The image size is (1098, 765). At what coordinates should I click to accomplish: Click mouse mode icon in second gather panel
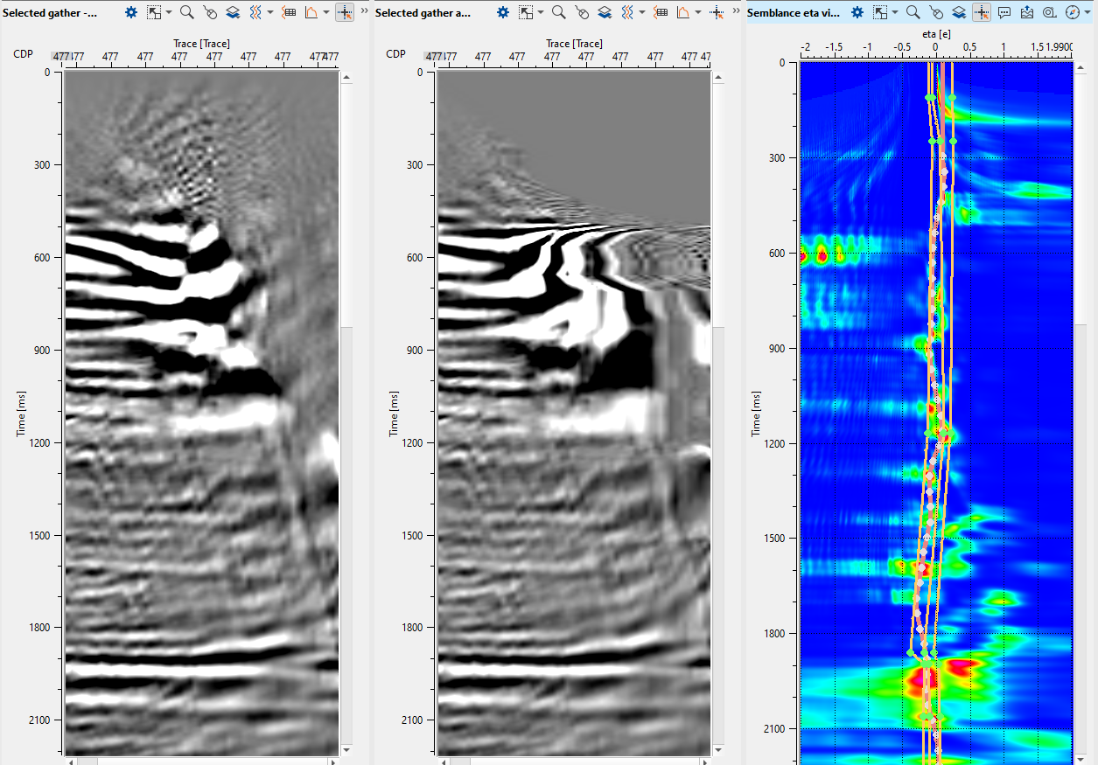click(582, 12)
